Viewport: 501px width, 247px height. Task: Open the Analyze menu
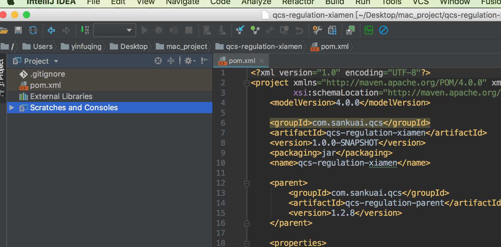[256, 2]
